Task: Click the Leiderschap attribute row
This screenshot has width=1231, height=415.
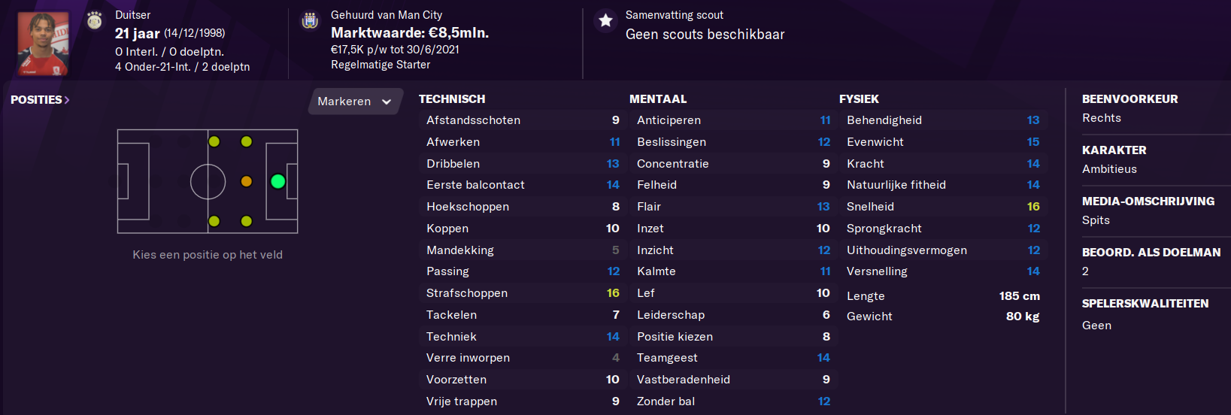Action: pyautogui.click(x=732, y=315)
